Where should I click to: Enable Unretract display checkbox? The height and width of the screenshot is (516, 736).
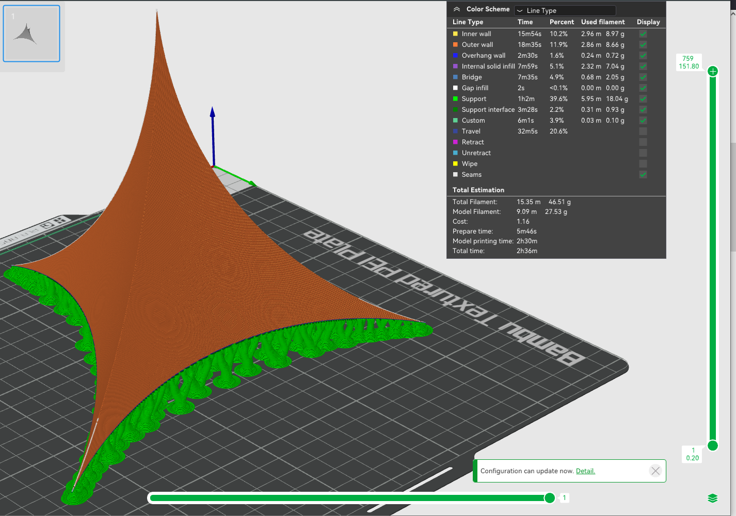click(643, 153)
